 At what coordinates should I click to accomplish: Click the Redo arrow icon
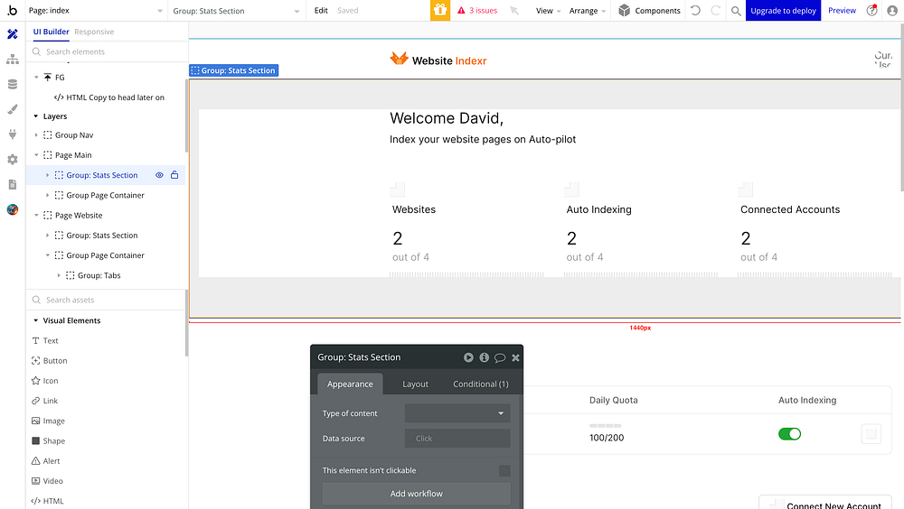(x=715, y=10)
